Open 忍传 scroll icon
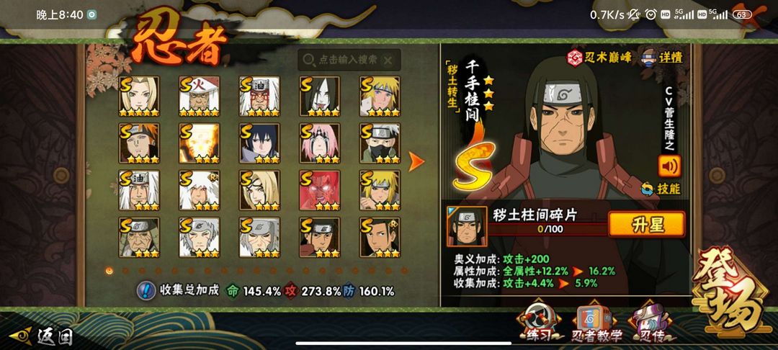778x350 pixels. click(x=650, y=323)
